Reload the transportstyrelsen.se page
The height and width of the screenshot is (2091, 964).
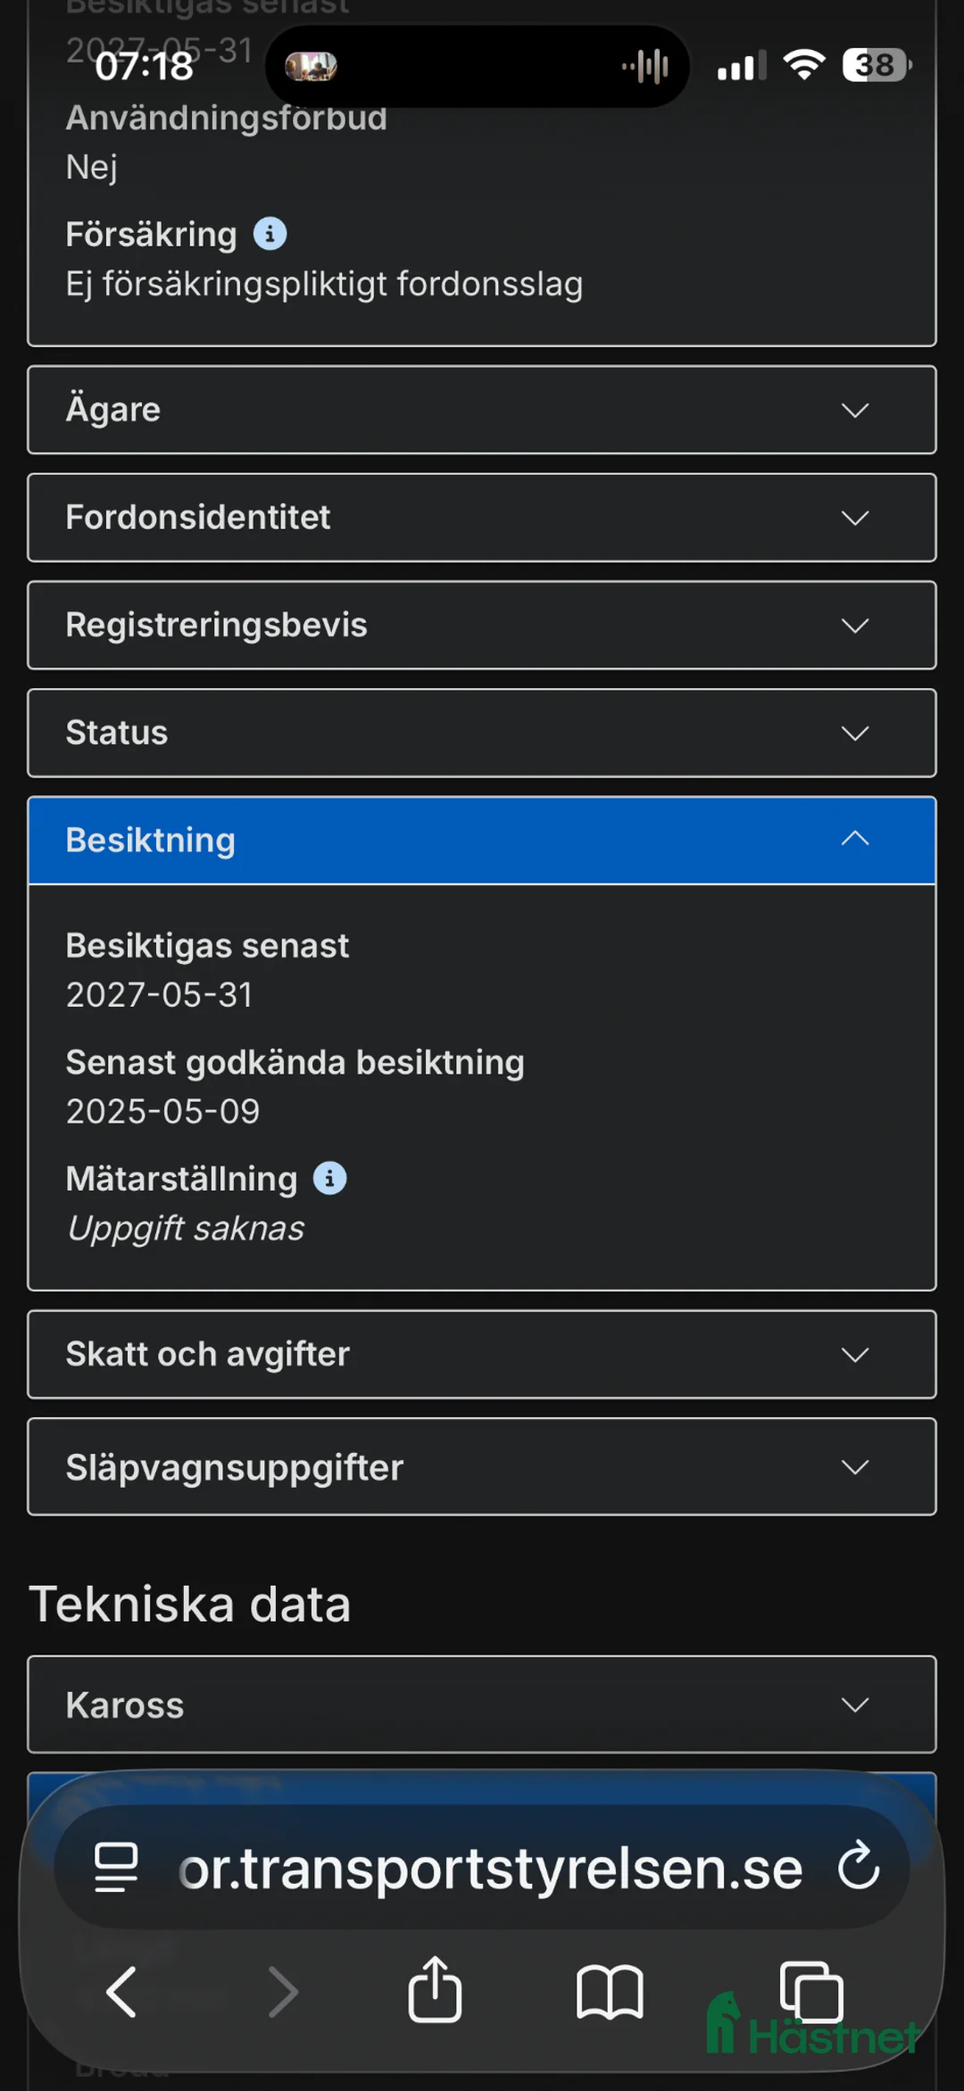(858, 1870)
